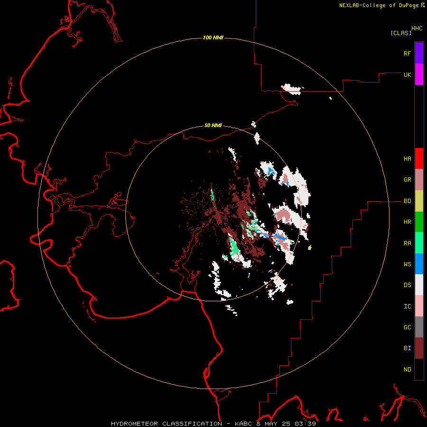Click the 8 MAY 25 date text
Image resolution: width=427 pixels, height=427 pixels.
coord(273,424)
